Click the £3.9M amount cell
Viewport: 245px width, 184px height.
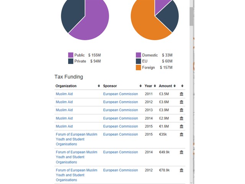click(x=164, y=110)
